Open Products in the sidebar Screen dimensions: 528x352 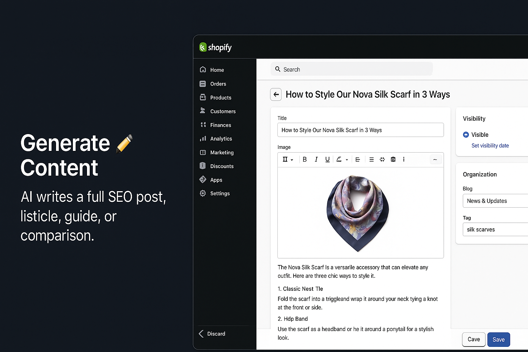(220, 98)
